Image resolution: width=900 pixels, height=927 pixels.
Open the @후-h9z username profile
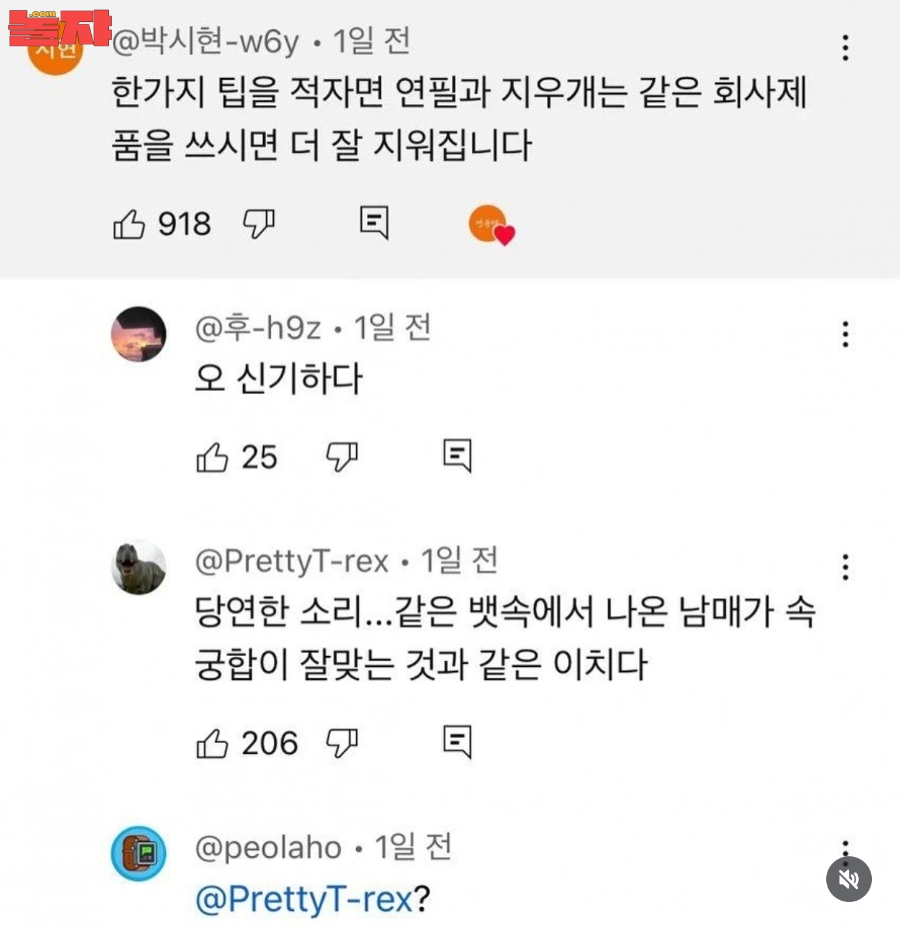click(x=258, y=328)
